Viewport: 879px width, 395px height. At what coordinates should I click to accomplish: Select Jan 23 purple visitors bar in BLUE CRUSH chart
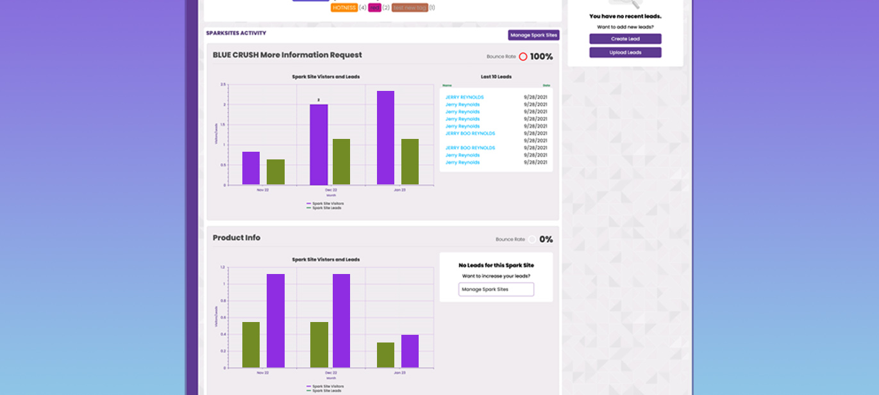point(386,138)
